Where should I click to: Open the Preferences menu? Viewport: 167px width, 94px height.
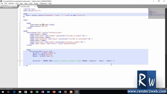(43, 3)
